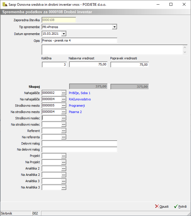Click the Opis text field
Viewport: 191px width, 216px height.
point(79,41)
